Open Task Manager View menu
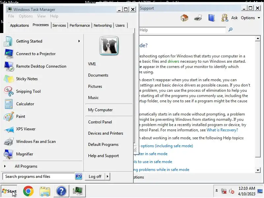The width and height of the screenshot is (264, 198). 42,16
